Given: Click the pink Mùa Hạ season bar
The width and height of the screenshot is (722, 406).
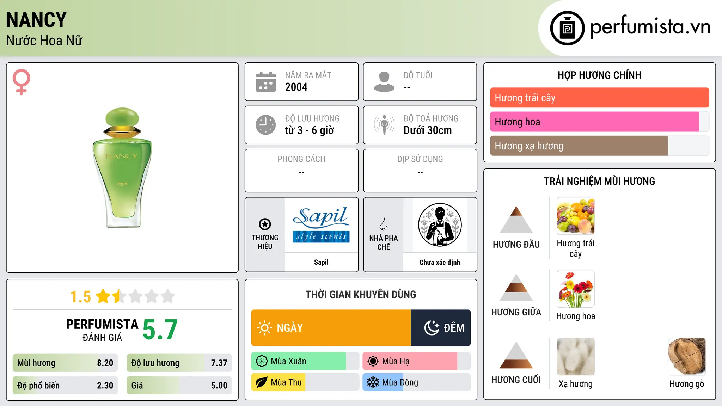Looking at the screenshot, I should click(410, 361).
